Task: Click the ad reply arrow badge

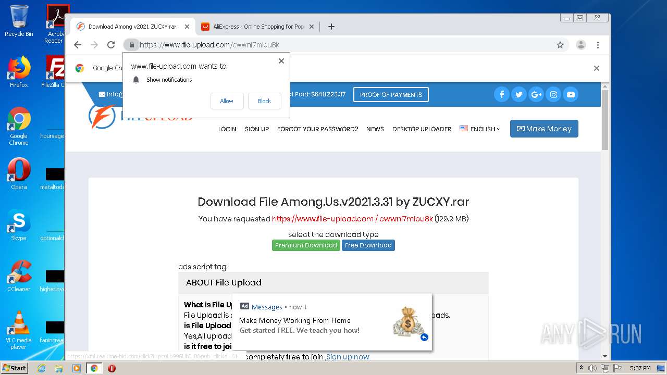Action: (424, 337)
